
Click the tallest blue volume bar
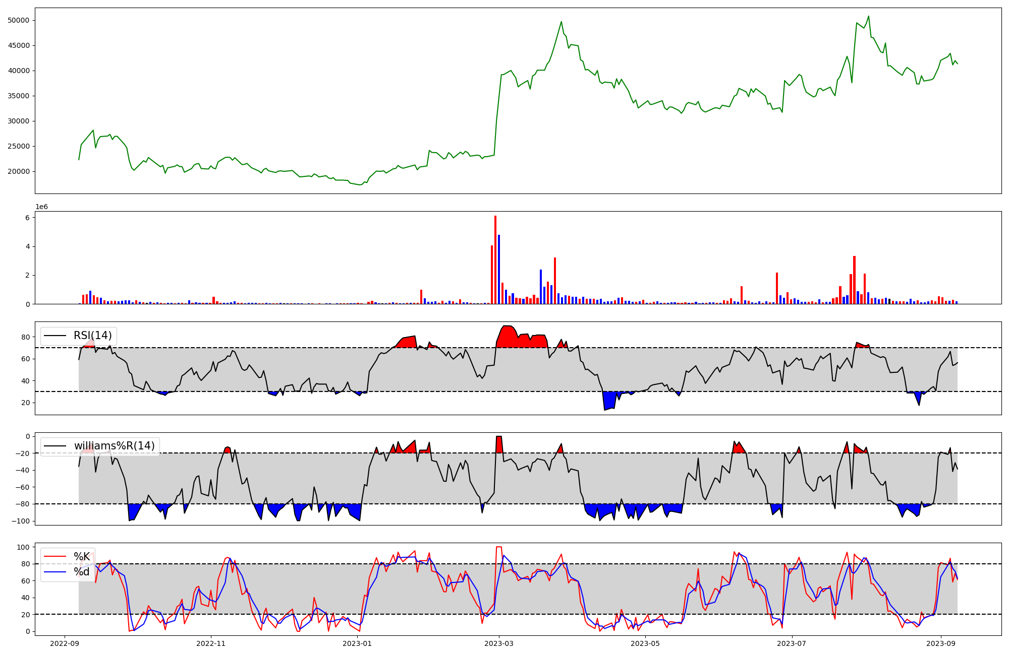pos(499,269)
